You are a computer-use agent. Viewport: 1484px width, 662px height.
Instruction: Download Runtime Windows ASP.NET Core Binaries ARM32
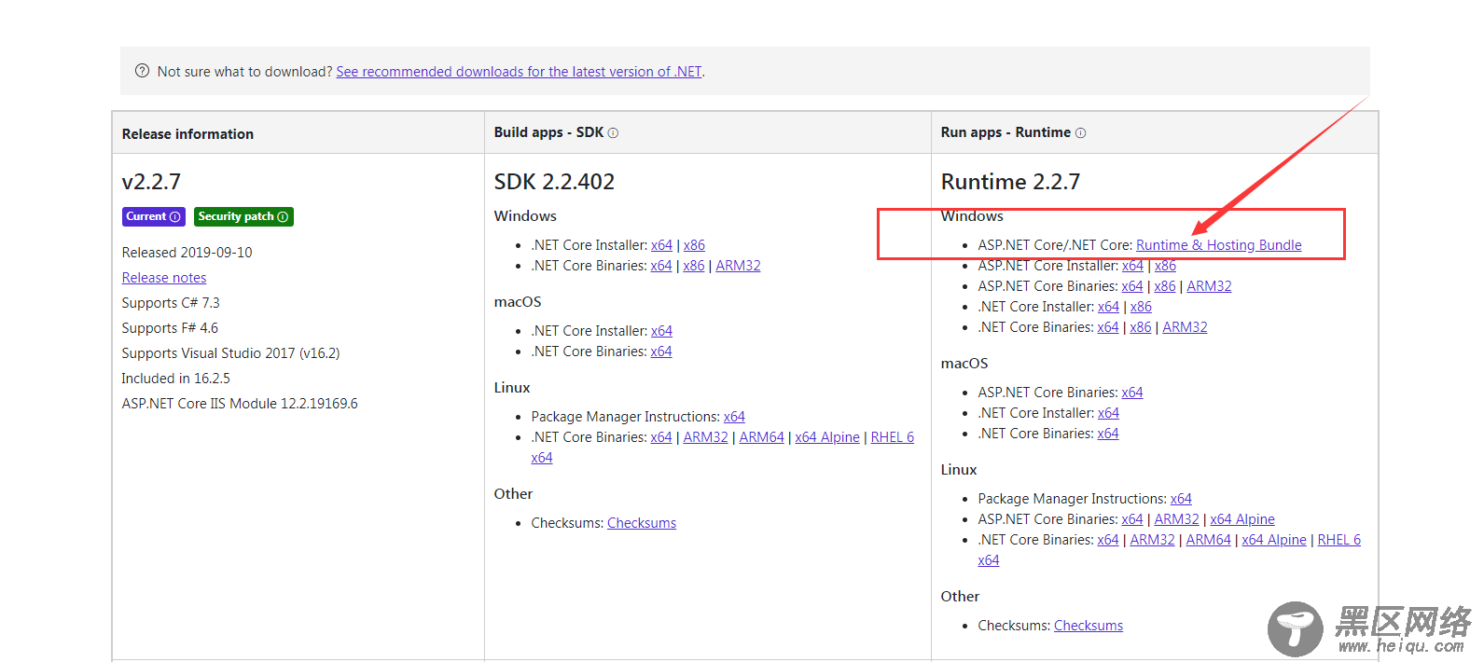click(x=1209, y=286)
